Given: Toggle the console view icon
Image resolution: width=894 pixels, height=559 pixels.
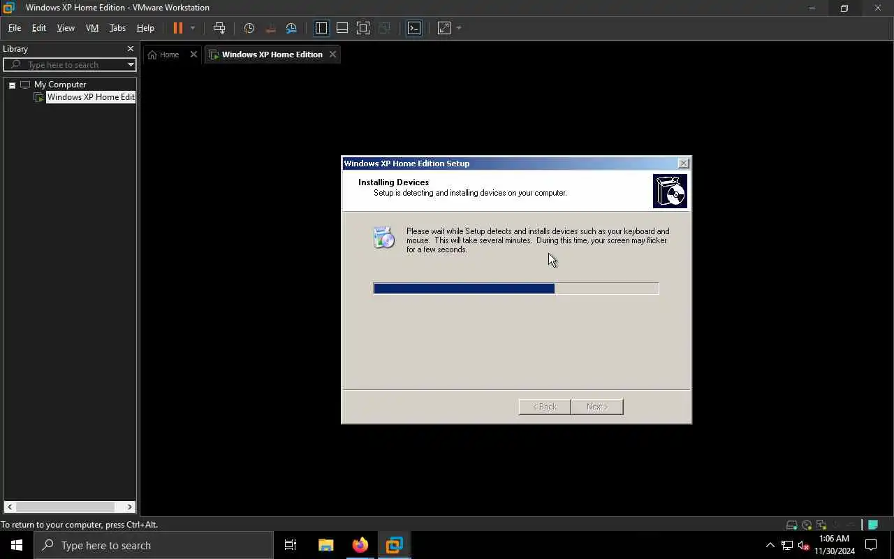Looking at the screenshot, I should coord(414,28).
